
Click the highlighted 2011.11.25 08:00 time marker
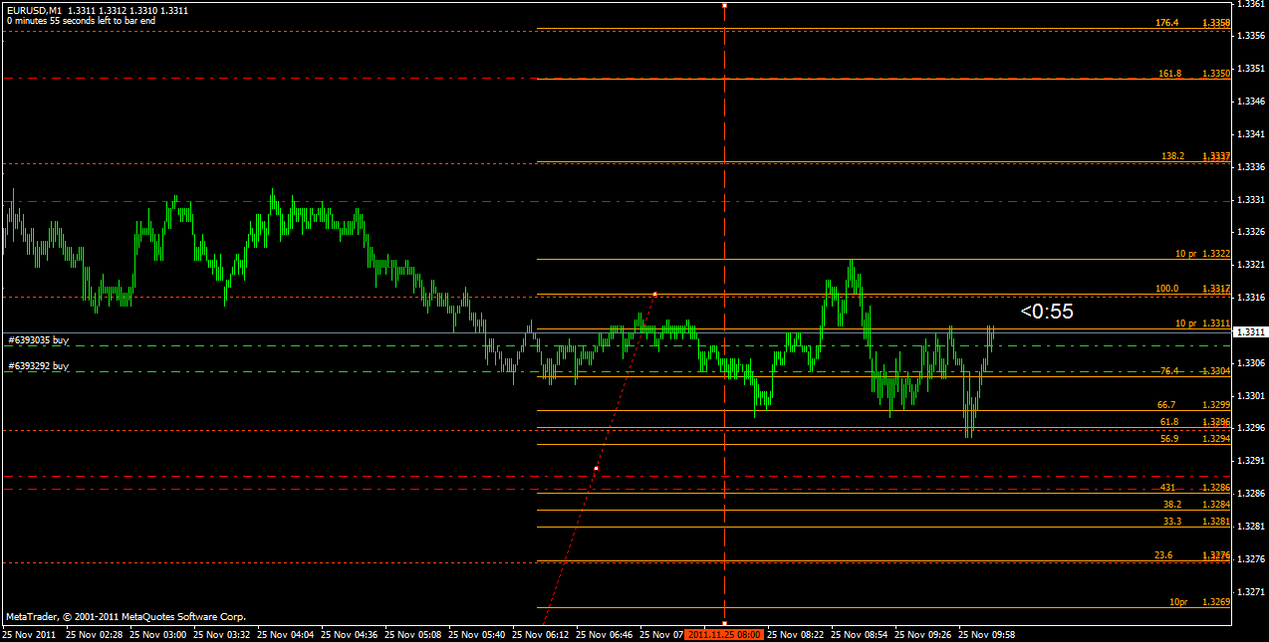coord(724,633)
